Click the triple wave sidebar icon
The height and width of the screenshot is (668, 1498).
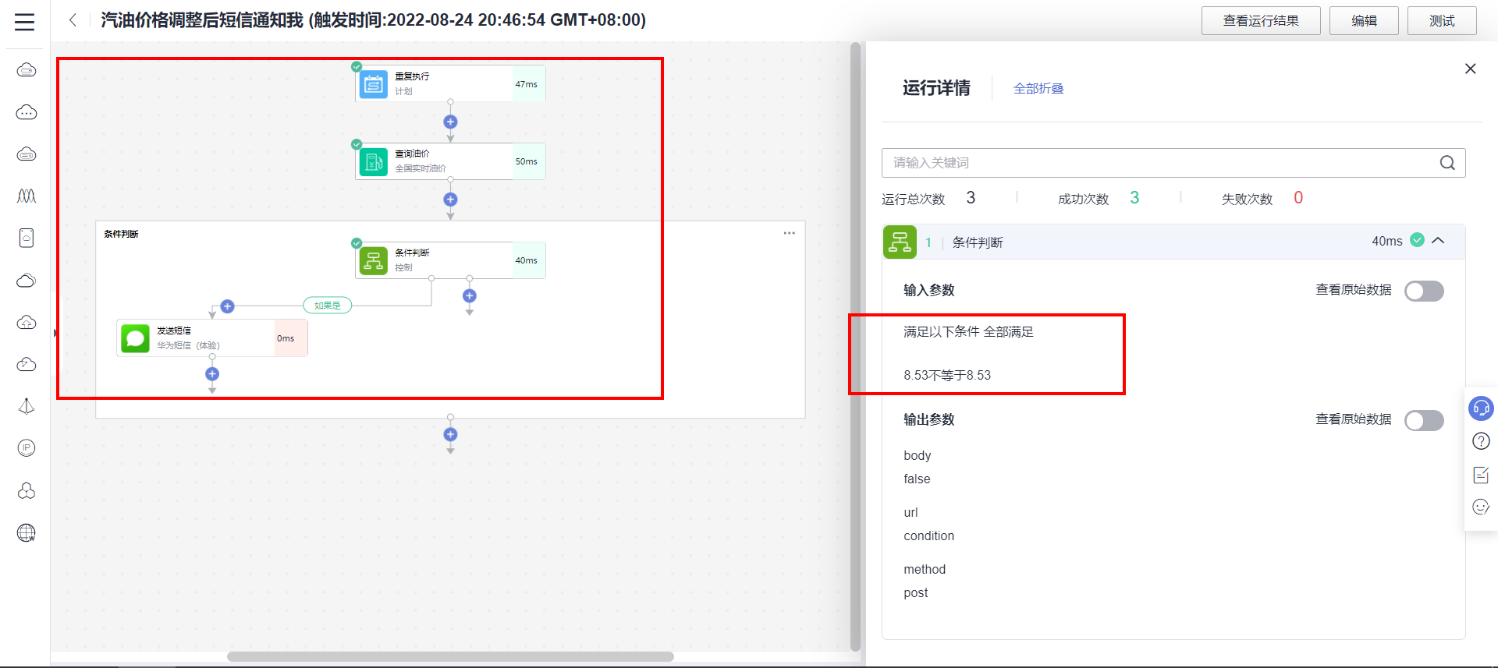point(27,196)
